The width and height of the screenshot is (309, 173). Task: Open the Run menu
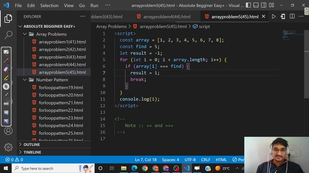pos(94,5)
